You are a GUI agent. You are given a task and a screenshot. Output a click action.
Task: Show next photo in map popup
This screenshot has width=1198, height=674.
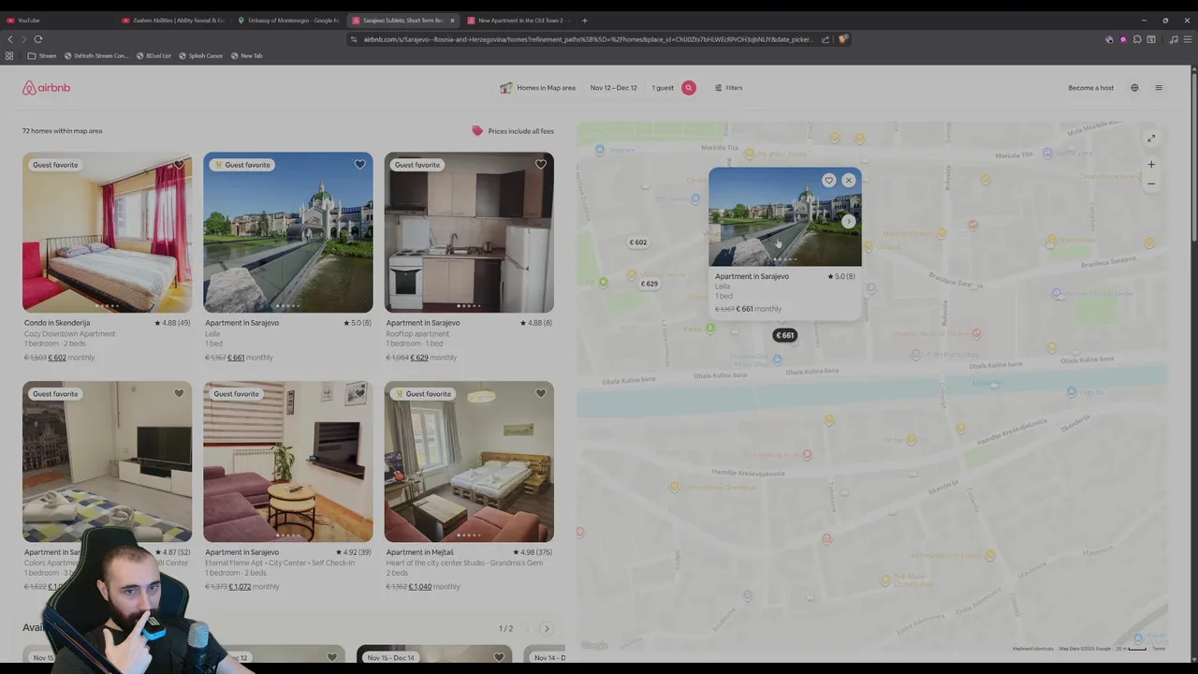click(848, 221)
